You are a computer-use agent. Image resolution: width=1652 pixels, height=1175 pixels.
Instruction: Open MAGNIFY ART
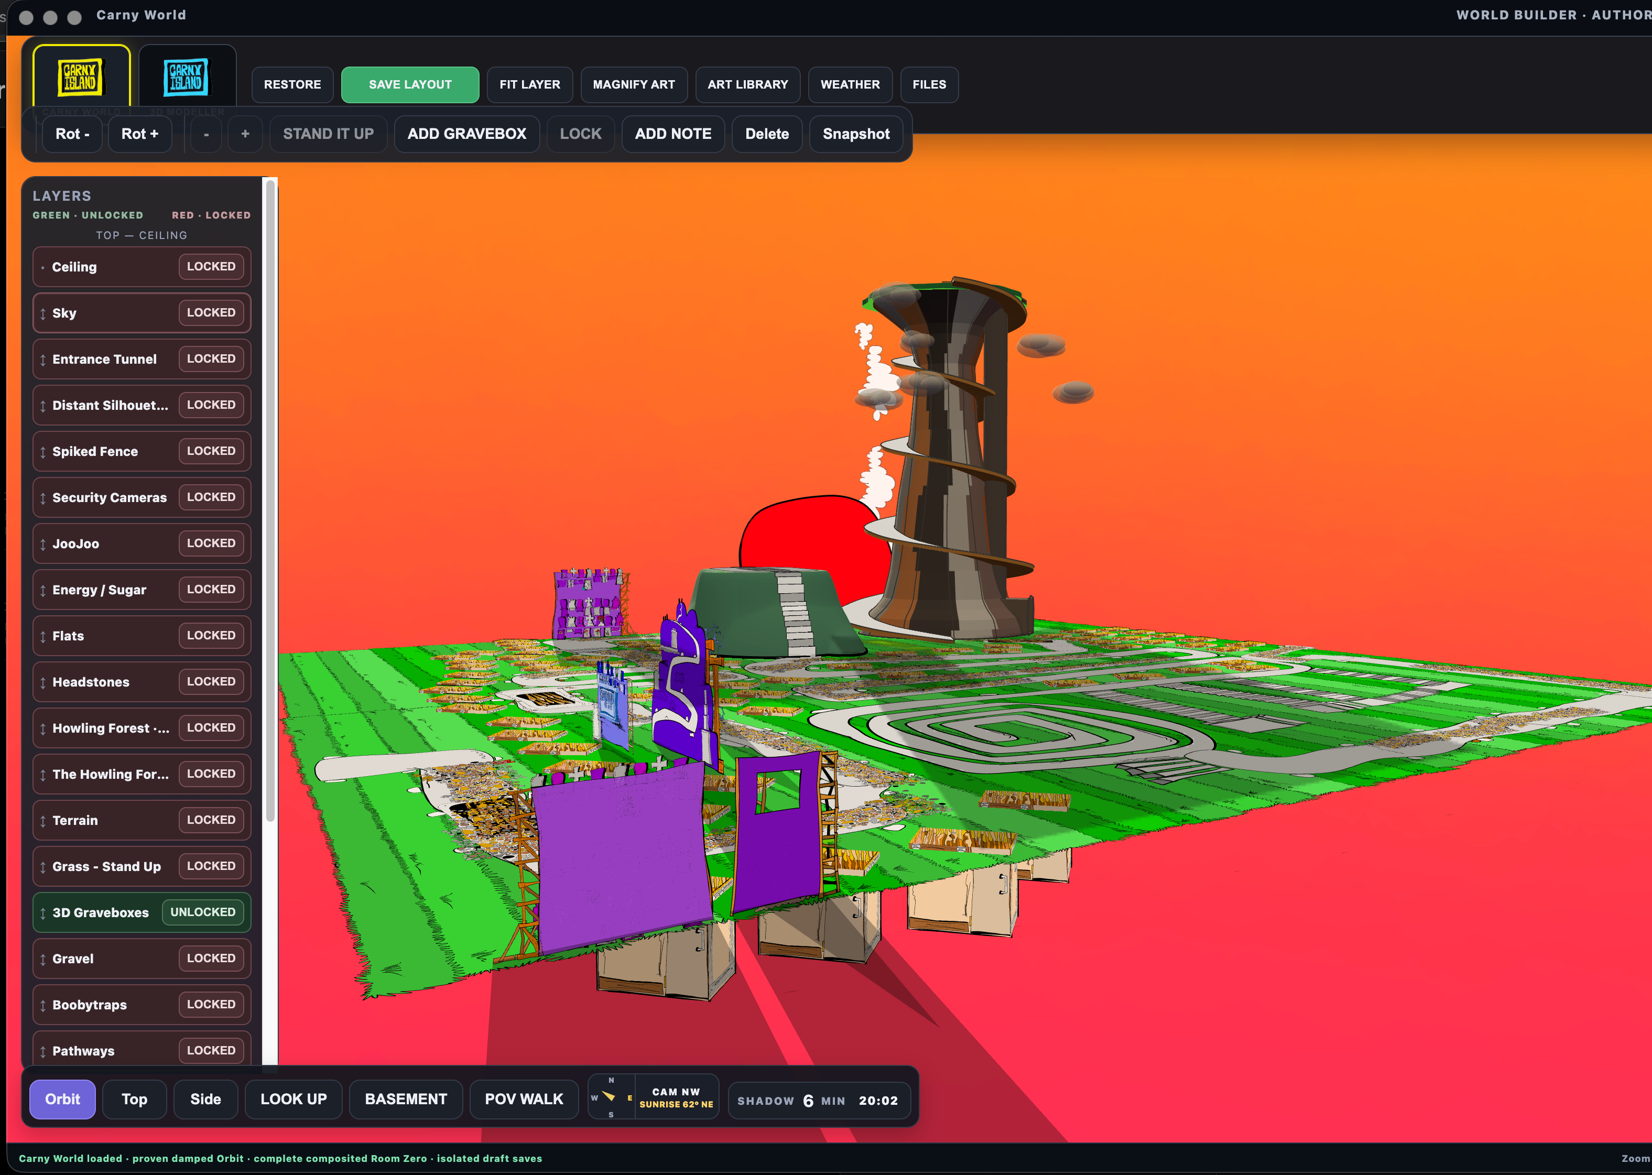point(634,85)
